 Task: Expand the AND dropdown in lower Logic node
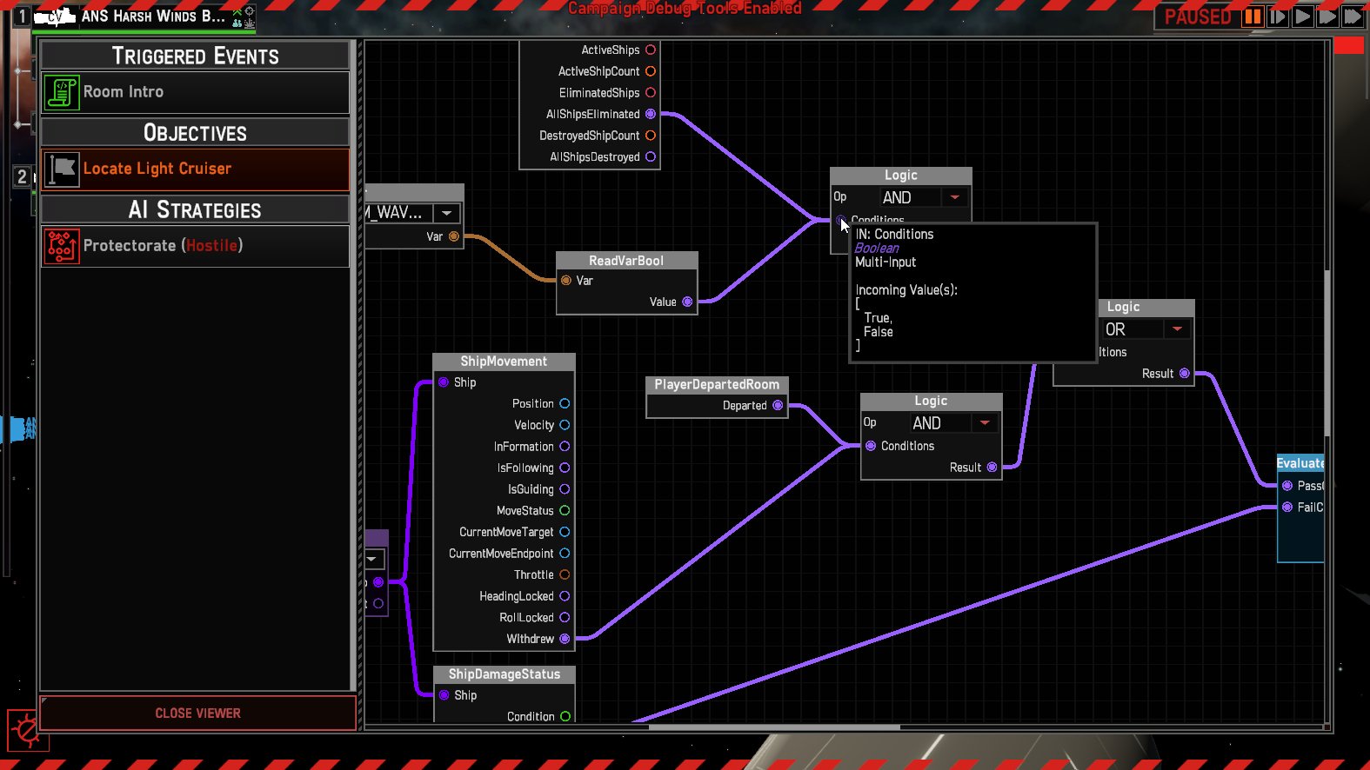pos(985,423)
